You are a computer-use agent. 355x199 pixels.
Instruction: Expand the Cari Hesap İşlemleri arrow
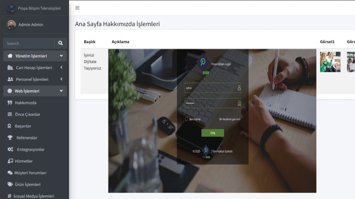(61, 67)
